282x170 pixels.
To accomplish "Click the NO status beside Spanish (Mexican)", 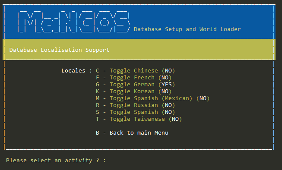I will point(203,98).
